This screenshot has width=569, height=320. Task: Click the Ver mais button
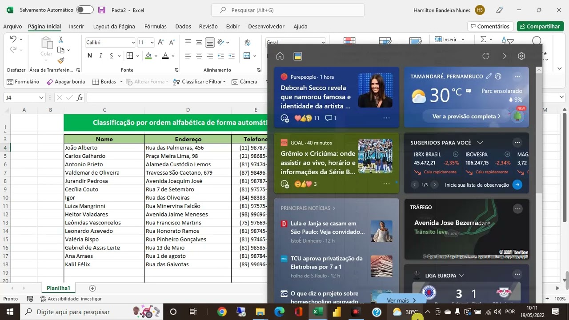click(401, 300)
